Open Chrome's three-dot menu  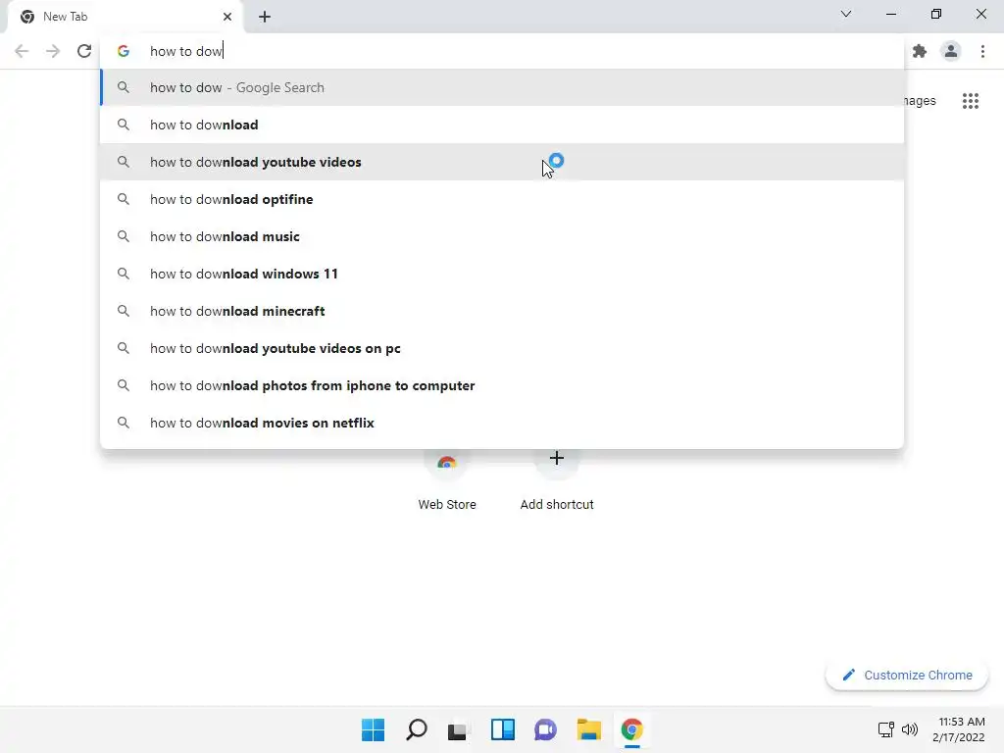982,51
